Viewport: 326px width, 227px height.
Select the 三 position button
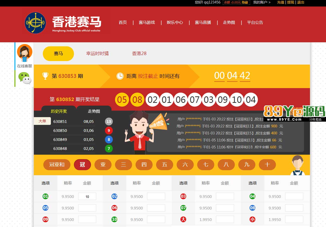click(x=124, y=165)
